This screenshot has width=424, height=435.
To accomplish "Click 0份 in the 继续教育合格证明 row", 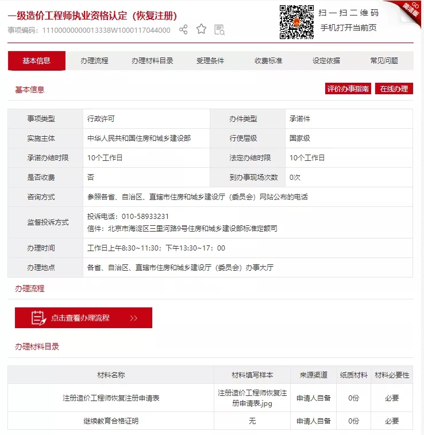I will click(x=353, y=421).
